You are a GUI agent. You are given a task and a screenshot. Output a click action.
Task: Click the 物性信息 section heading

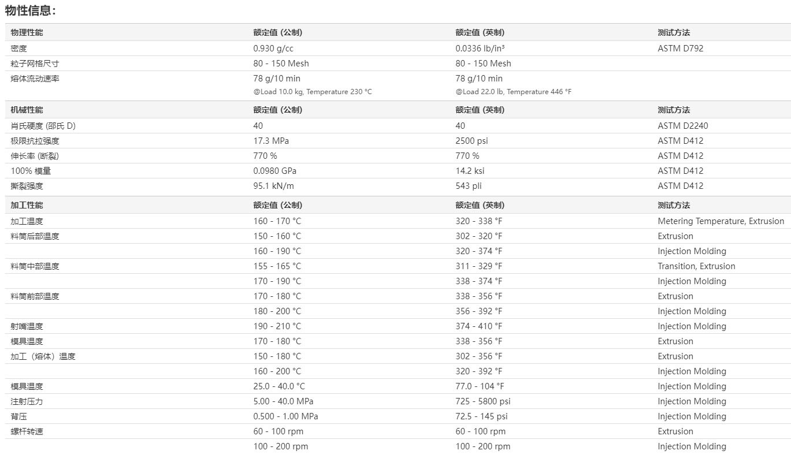(31, 10)
